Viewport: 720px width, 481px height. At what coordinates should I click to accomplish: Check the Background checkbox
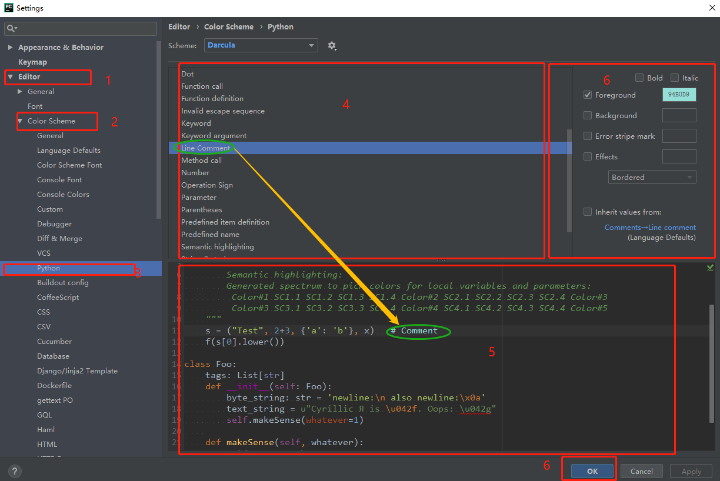[x=588, y=115]
